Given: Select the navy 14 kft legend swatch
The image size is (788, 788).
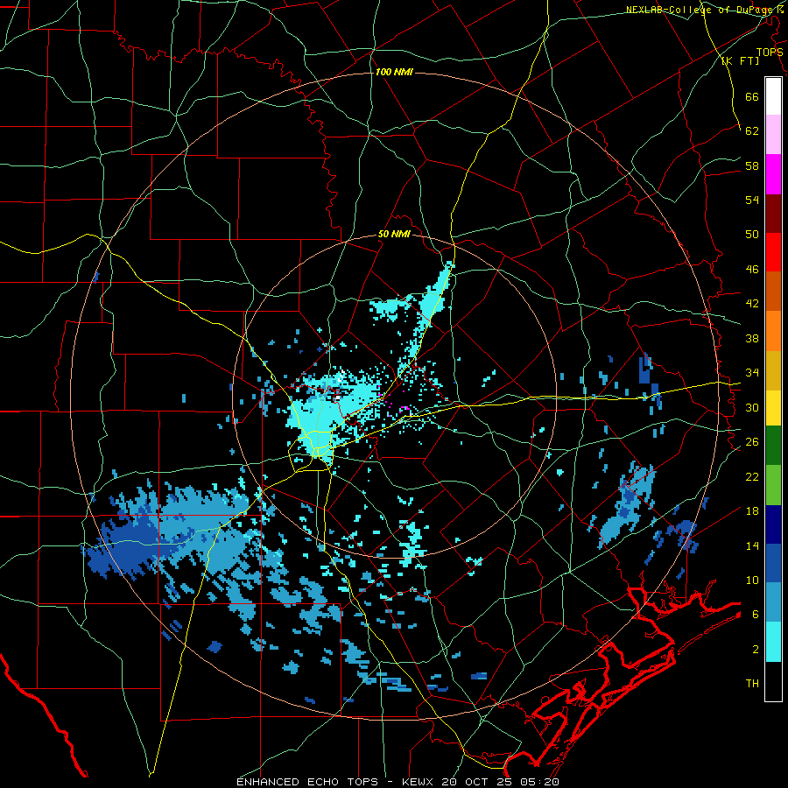Looking at the screenshot, I should tap(773, 524).
